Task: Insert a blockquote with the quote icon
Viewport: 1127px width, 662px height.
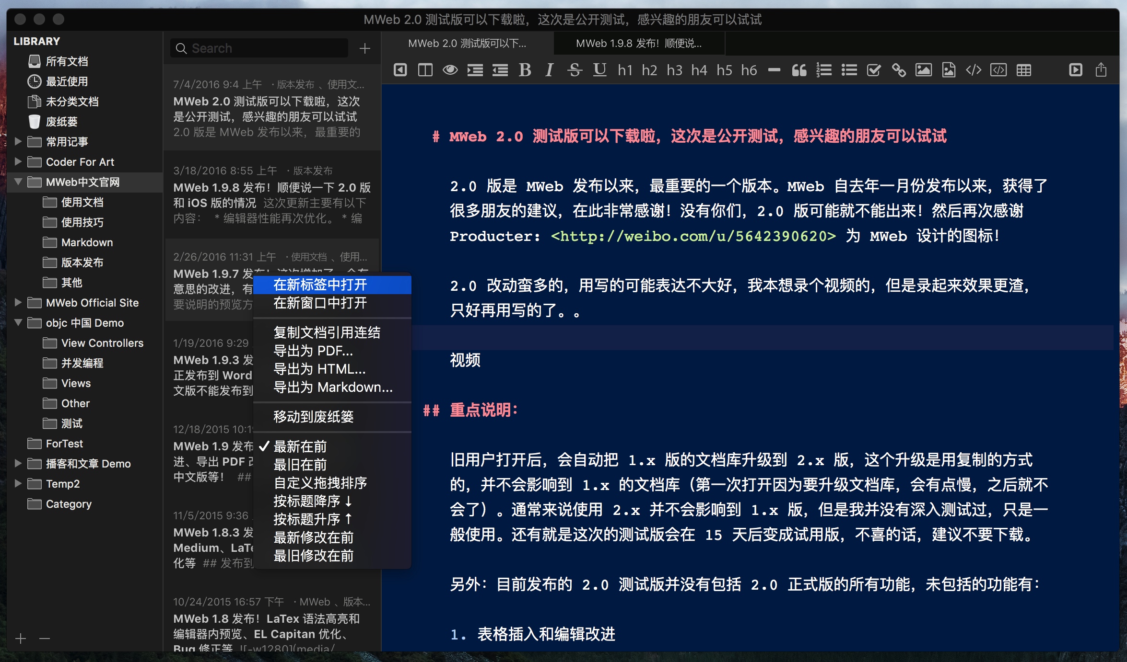Action: point(799,70)
